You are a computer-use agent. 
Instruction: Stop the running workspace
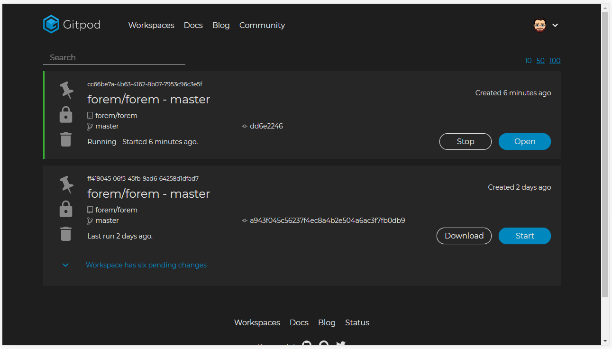(466, 141)
